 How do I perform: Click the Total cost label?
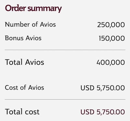(x=22, y=112)
